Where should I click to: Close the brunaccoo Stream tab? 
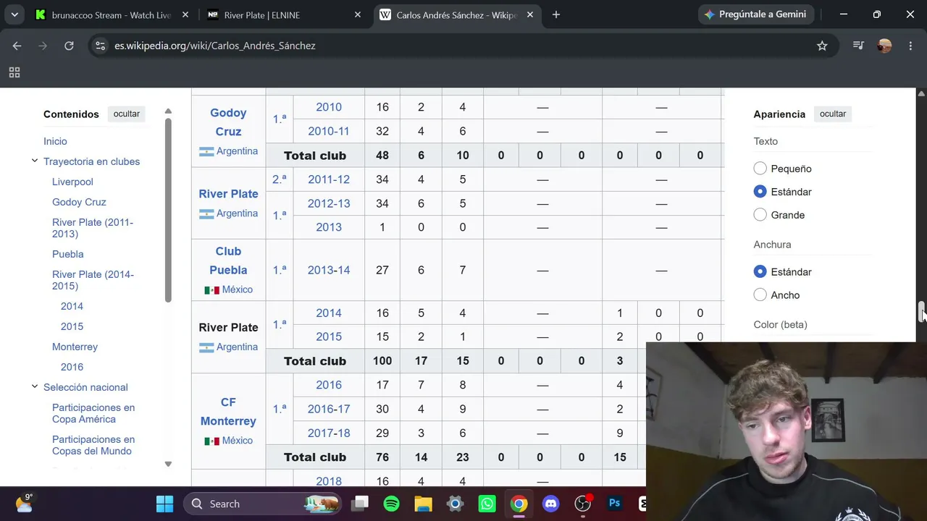pyautogui.click(x=185, y=14)
